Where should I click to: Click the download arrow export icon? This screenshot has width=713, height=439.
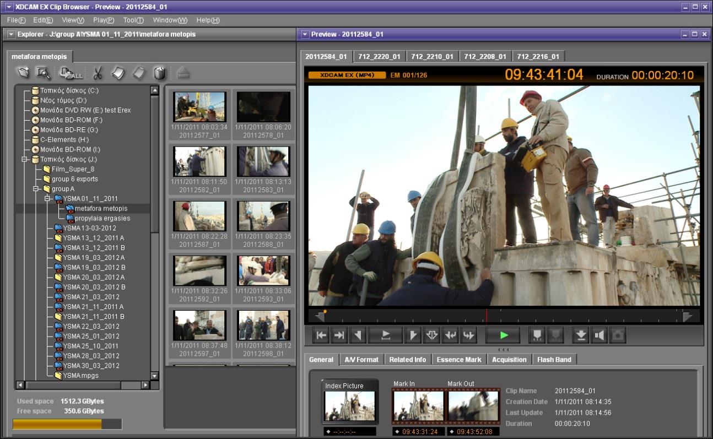[581, 335]
